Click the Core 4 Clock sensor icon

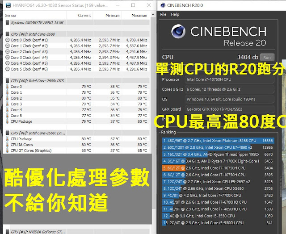(8, 63)
